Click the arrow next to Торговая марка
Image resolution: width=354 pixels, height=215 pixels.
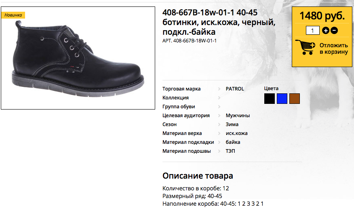click(219, 89)
